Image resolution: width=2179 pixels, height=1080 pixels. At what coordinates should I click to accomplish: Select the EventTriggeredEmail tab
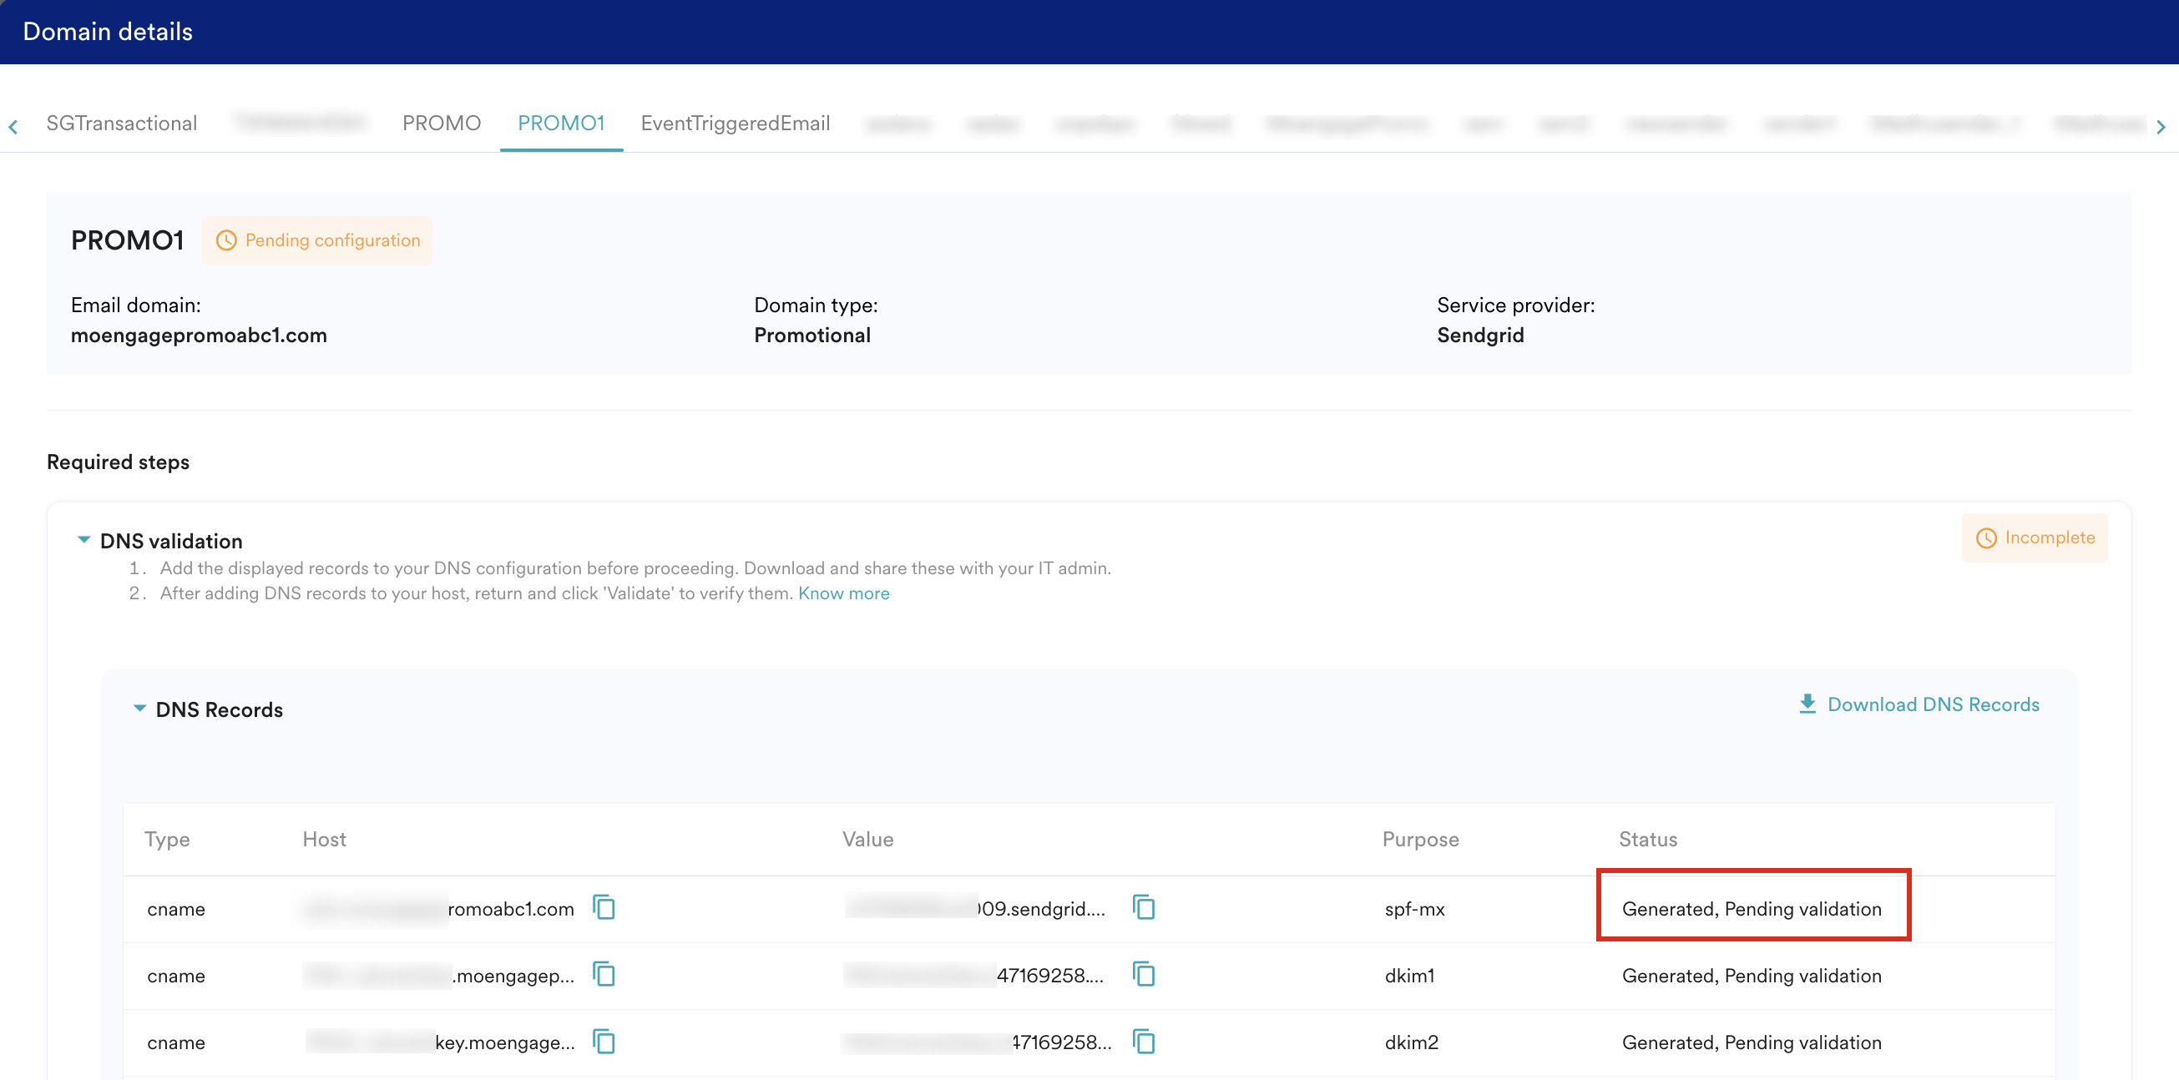(x=735, y=124)
